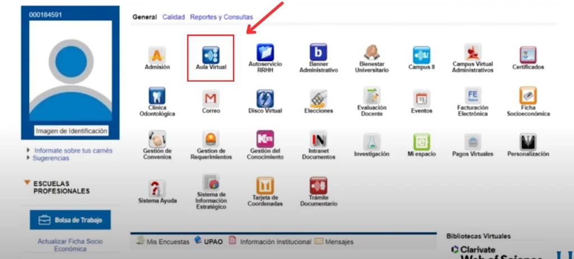Click Actualizar Ficha Socio Económica link
Screen dimensions: 574x259
tap(70, 245)
